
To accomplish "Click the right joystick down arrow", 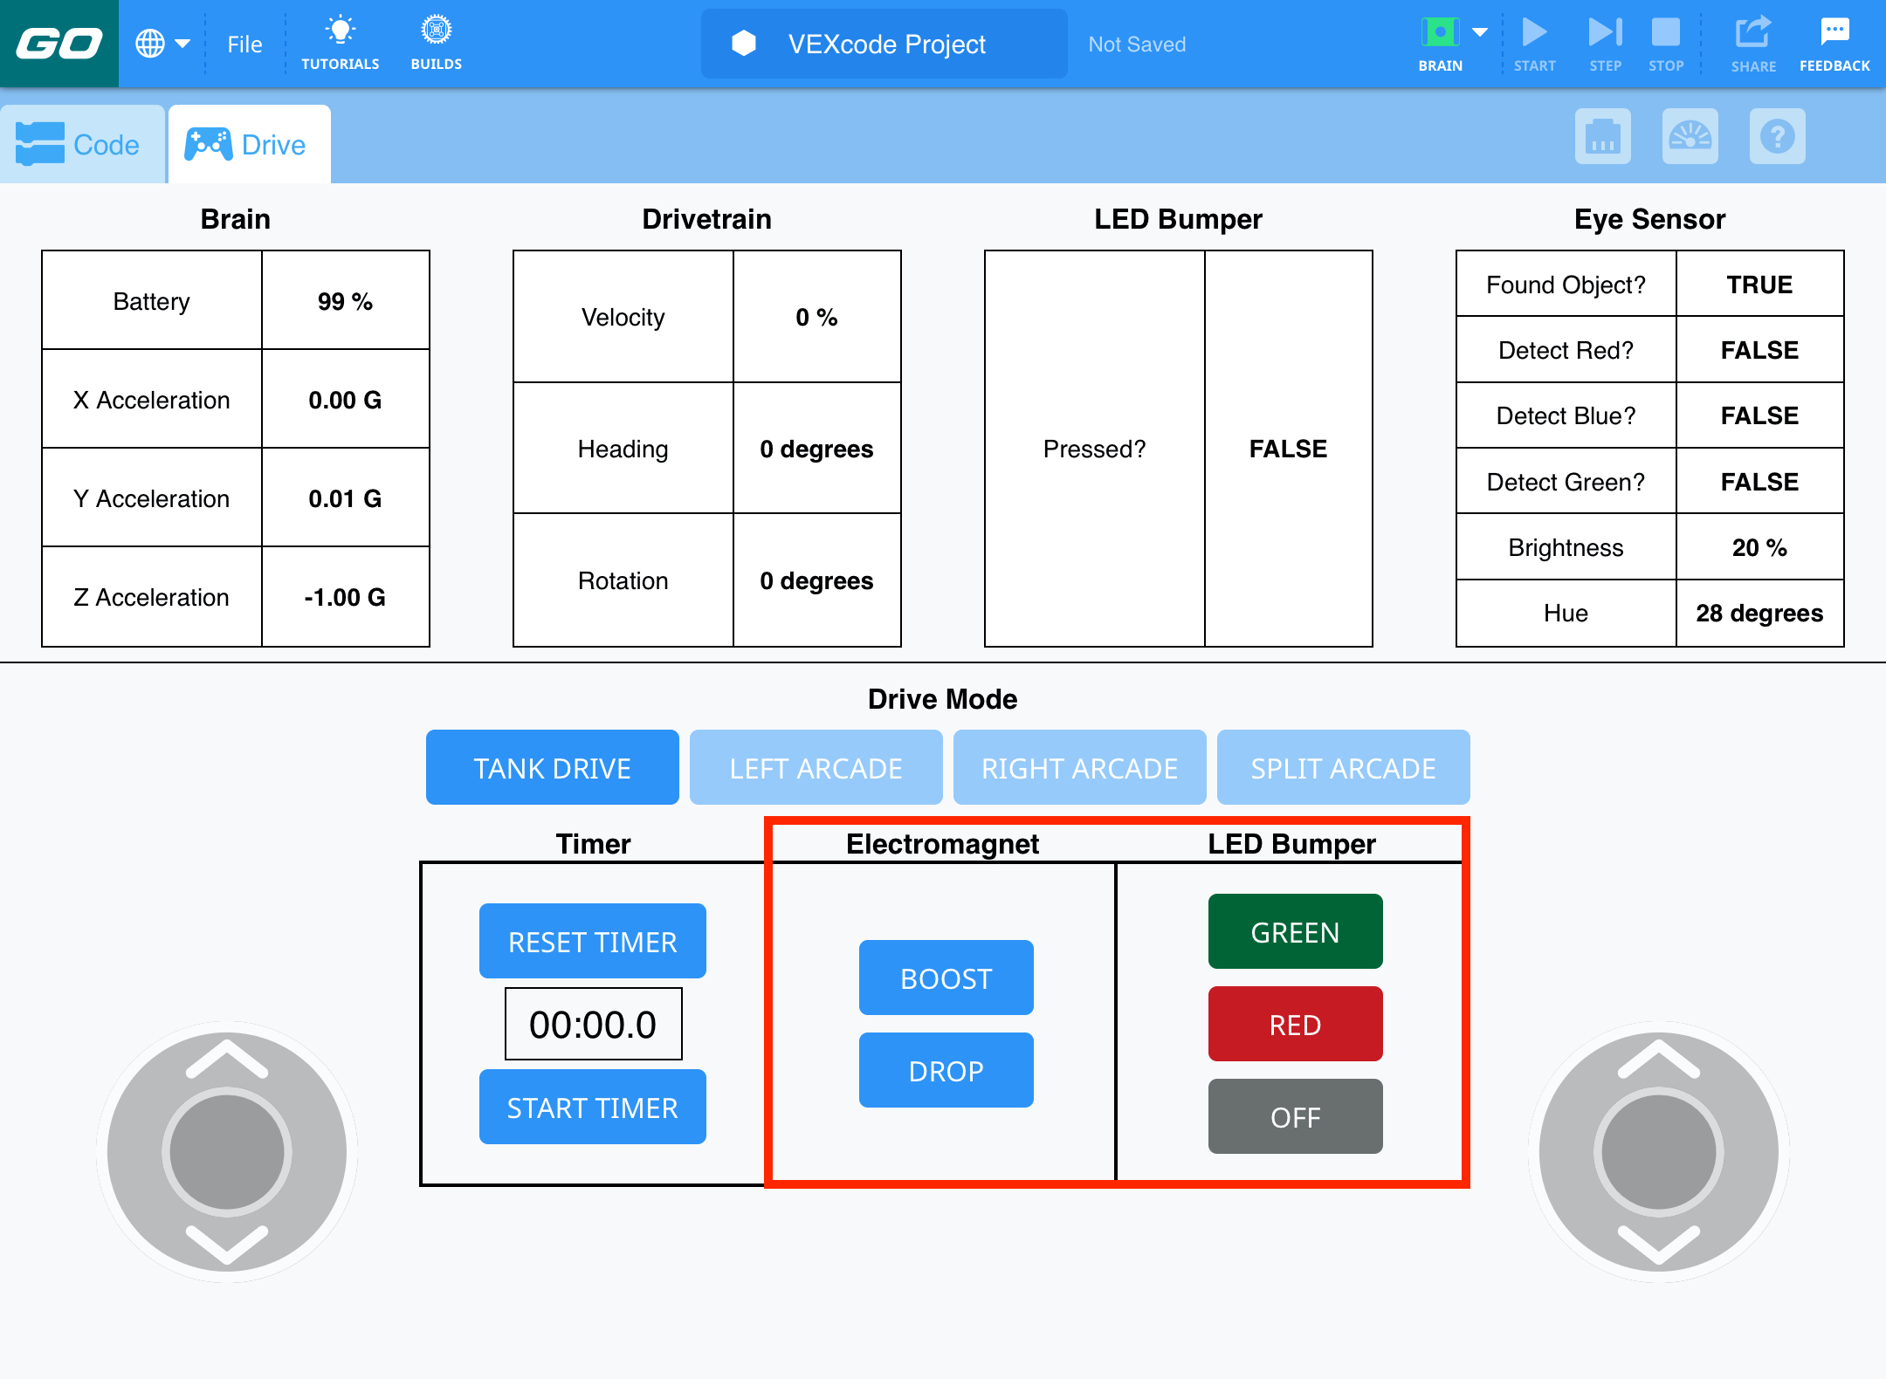I will tap(1659, 1245).
